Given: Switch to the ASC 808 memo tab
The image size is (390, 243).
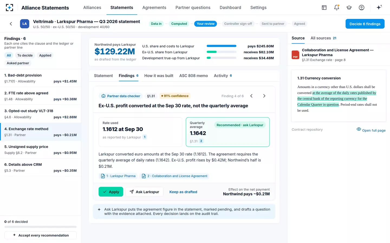Looking at the screenshot, I should (194, 76).
